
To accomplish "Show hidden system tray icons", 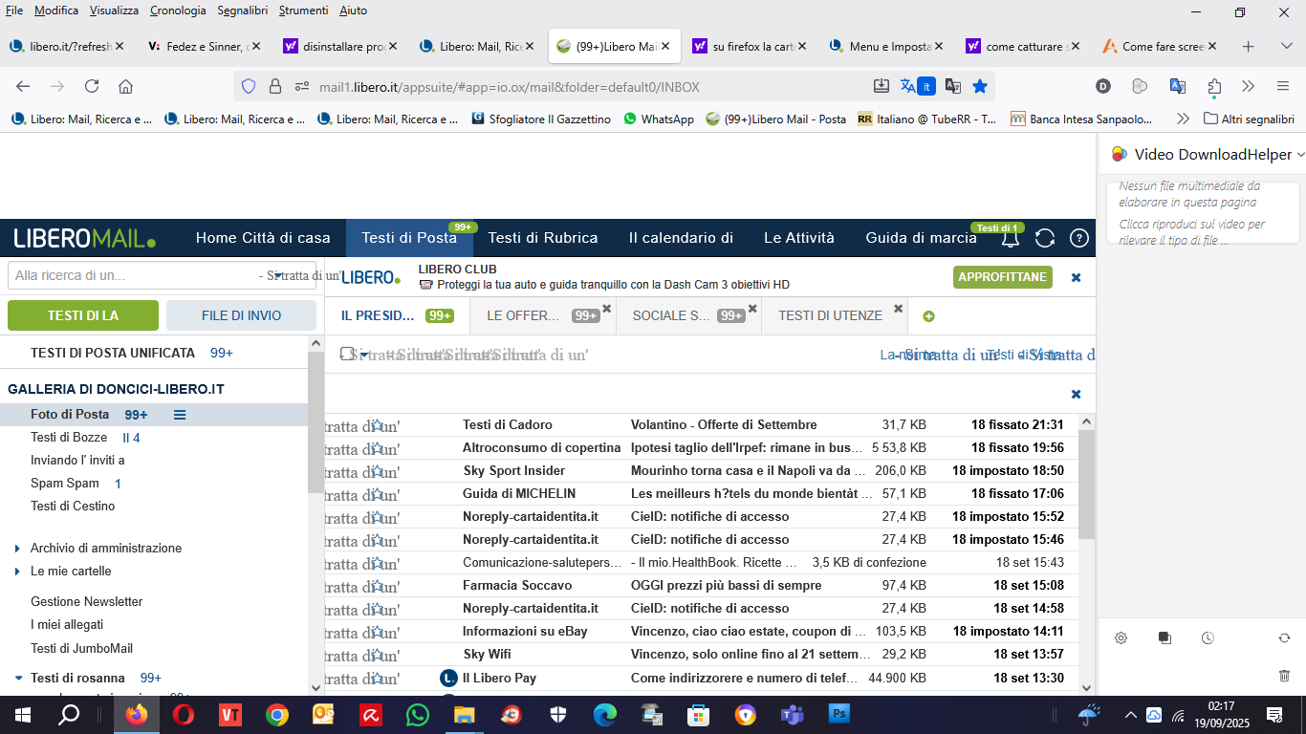I will tap(1131, 714).
